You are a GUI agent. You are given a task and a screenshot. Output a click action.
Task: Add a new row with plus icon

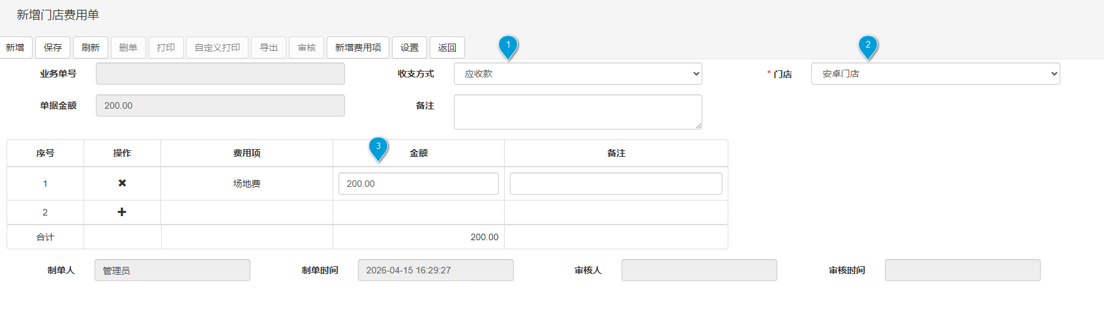pos(122,212)
